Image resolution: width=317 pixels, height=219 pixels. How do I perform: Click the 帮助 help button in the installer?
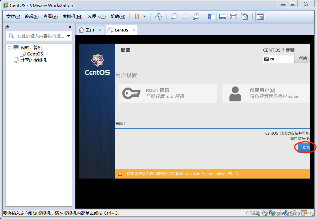tap(302, 58)
